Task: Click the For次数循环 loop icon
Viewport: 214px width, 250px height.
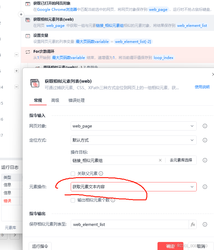Action: pyautogui.click(x=28, y=52)
